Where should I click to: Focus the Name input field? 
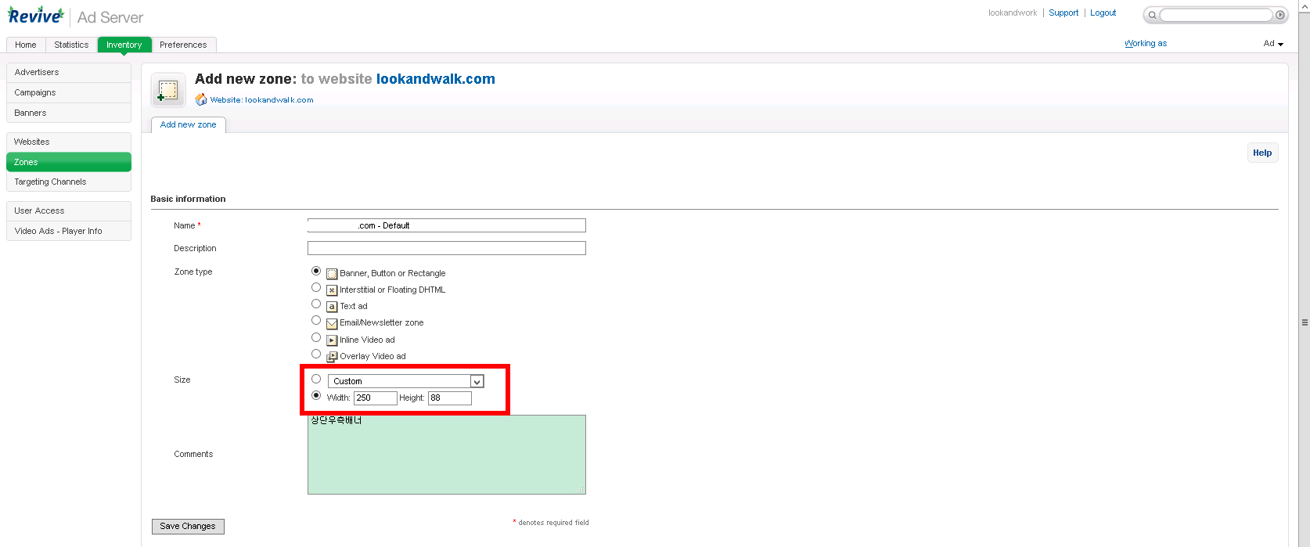447,225
